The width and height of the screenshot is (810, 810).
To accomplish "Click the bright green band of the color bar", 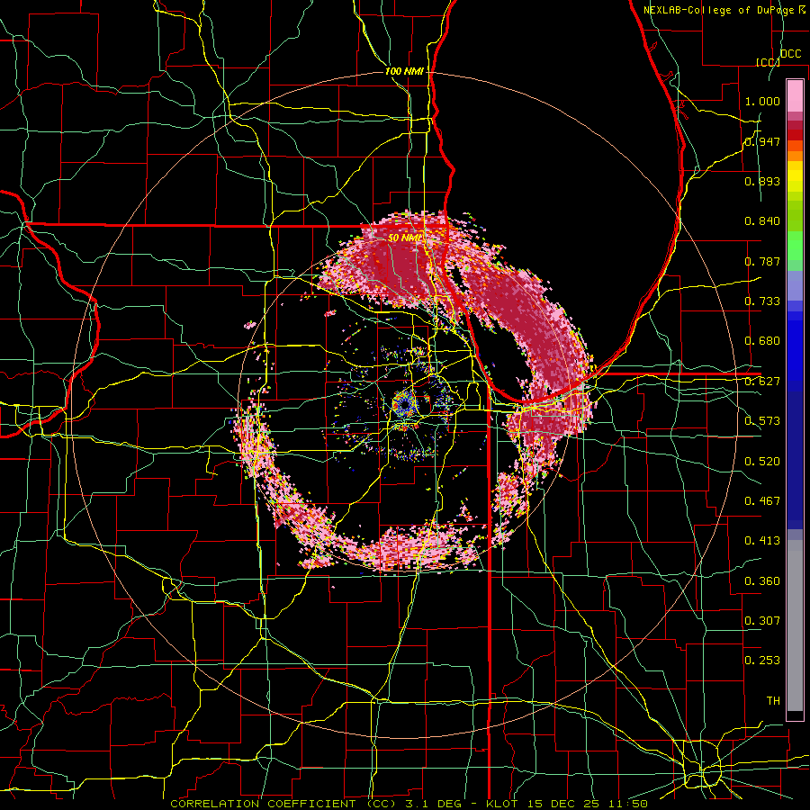I will [x=795, y=246].
